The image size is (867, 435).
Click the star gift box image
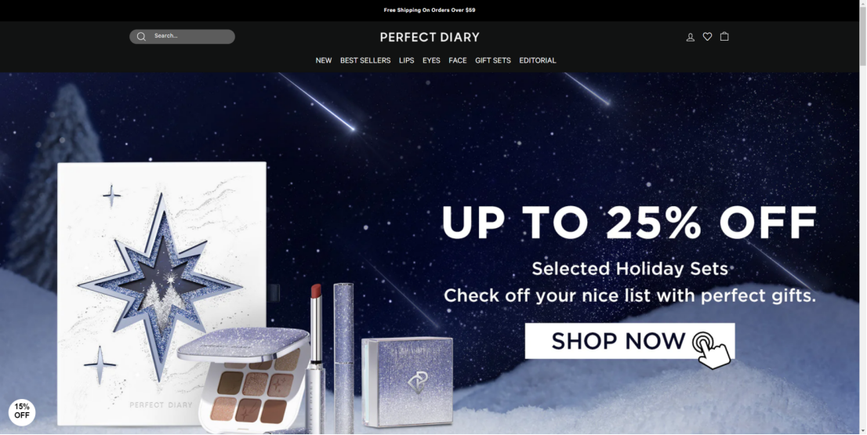[161, 293]
